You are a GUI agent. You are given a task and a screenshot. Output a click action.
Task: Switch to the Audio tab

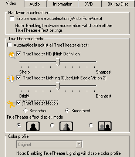click(x=35, y=4)
